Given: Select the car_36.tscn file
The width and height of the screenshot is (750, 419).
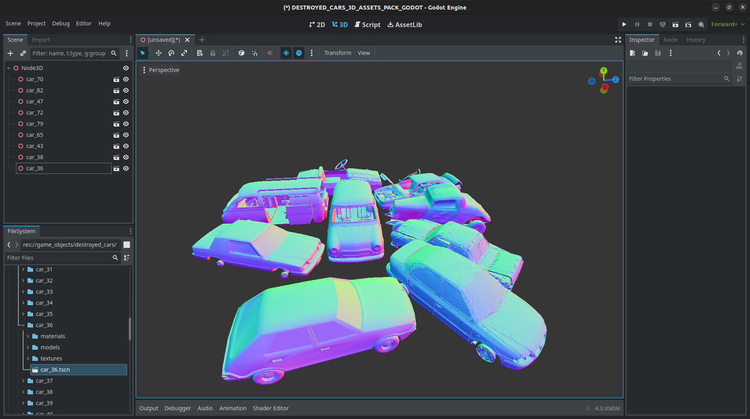Looking at the screenshot, I should coord(78,370).
